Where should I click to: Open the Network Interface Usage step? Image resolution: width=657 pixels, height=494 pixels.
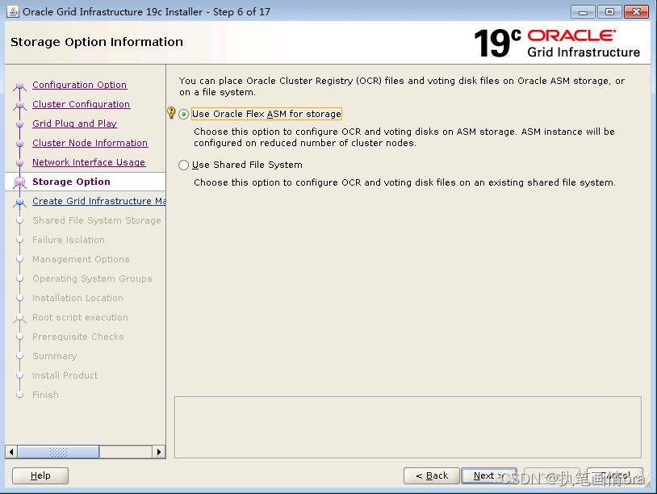coord(89,162)
